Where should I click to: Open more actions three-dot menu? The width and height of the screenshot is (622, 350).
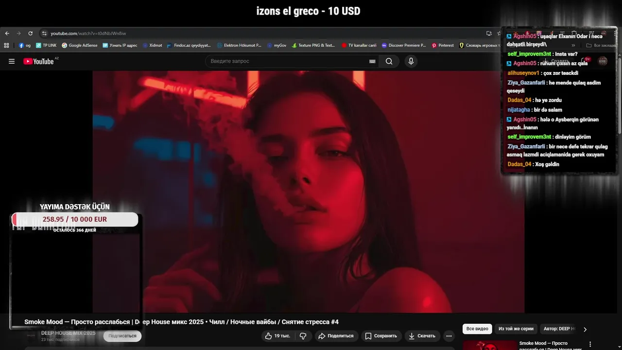click(x=449, y=336)
